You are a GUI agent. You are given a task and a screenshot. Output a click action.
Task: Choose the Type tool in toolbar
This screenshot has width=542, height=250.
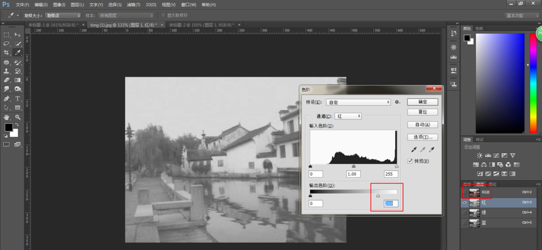[x=17, y=99]
